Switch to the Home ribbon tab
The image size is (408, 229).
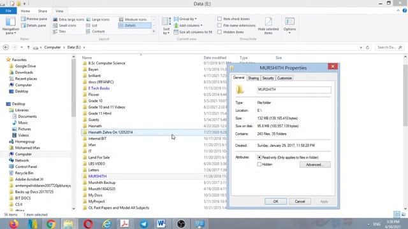[25, 11]
